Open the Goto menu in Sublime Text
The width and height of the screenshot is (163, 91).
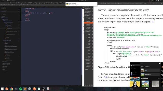[x=18, y=5]
